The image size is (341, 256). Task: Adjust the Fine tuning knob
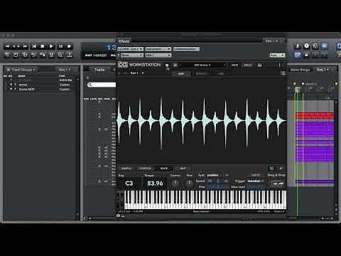click(189, 183)
